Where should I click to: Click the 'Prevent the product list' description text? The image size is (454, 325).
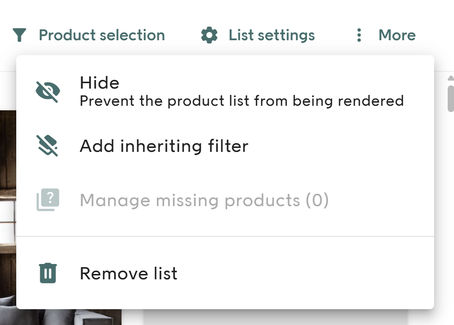click(242, 101)
